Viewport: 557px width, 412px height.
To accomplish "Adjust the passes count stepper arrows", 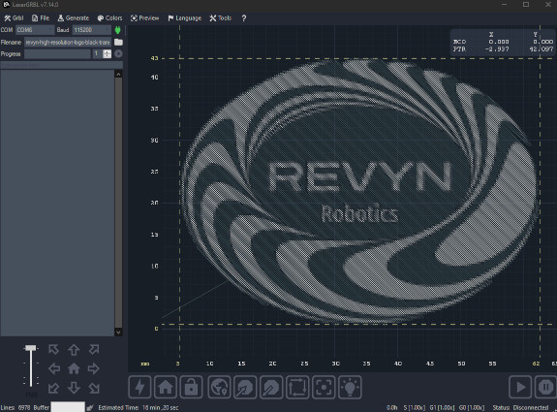I will pyautogui.click(x=107, y=53).
